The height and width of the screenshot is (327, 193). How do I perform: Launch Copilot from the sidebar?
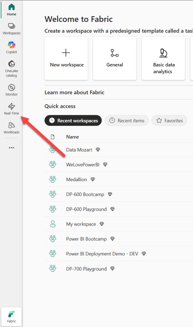[11, 47]
